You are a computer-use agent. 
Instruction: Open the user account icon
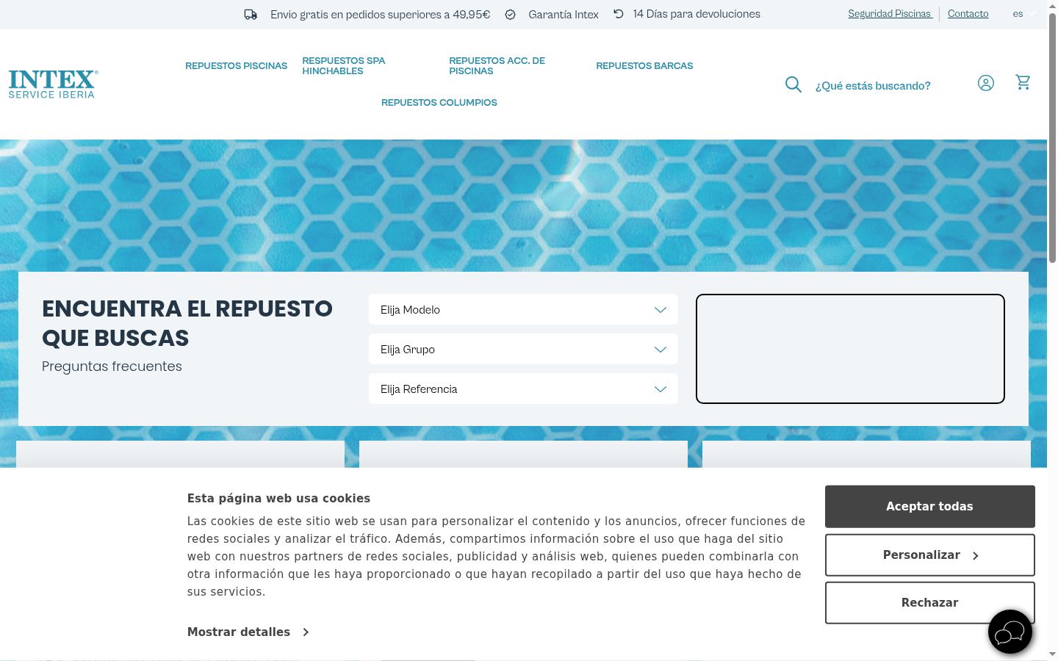(x=986, y=83)
